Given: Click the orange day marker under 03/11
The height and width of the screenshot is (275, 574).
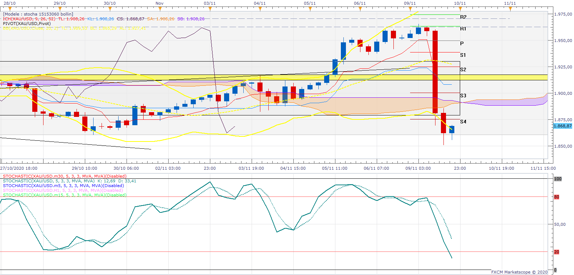Looking at the screenshot, I should click(210, 8).
